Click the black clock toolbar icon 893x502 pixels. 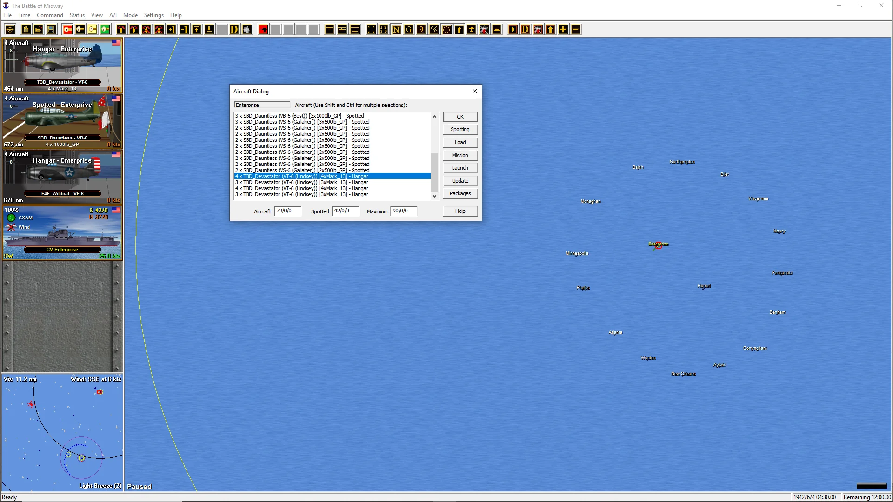80,30
